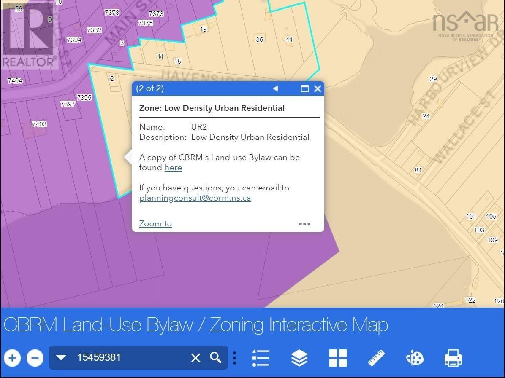Close the Zone popup window
The width and height of the screenshot is (505, 378).
[318, 88]
